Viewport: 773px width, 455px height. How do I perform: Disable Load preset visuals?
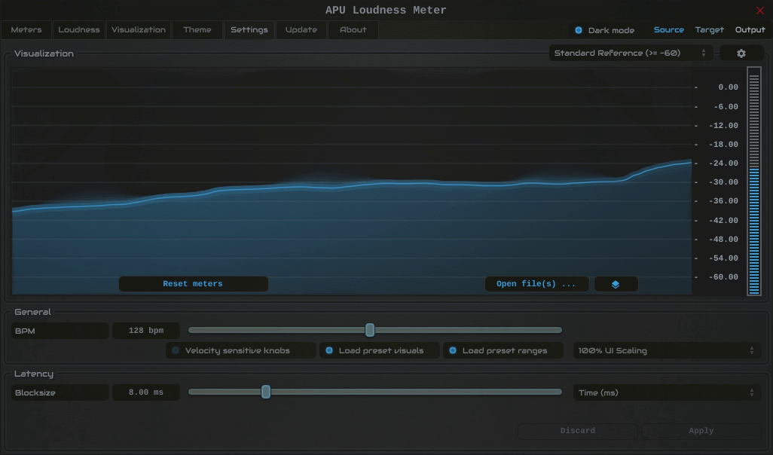click(379, 350)
